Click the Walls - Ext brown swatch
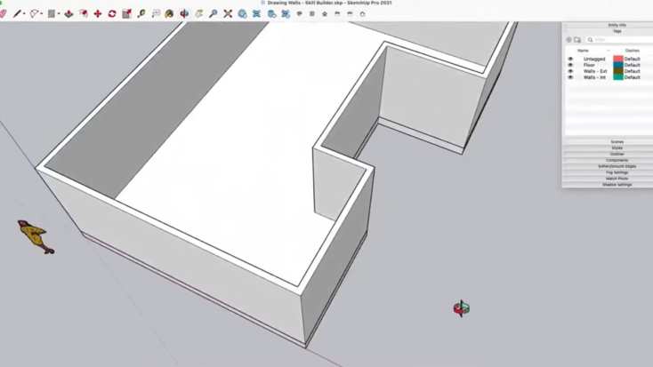Image resolution: width=653 pixels, height=367 pixels. coord(618,71)
